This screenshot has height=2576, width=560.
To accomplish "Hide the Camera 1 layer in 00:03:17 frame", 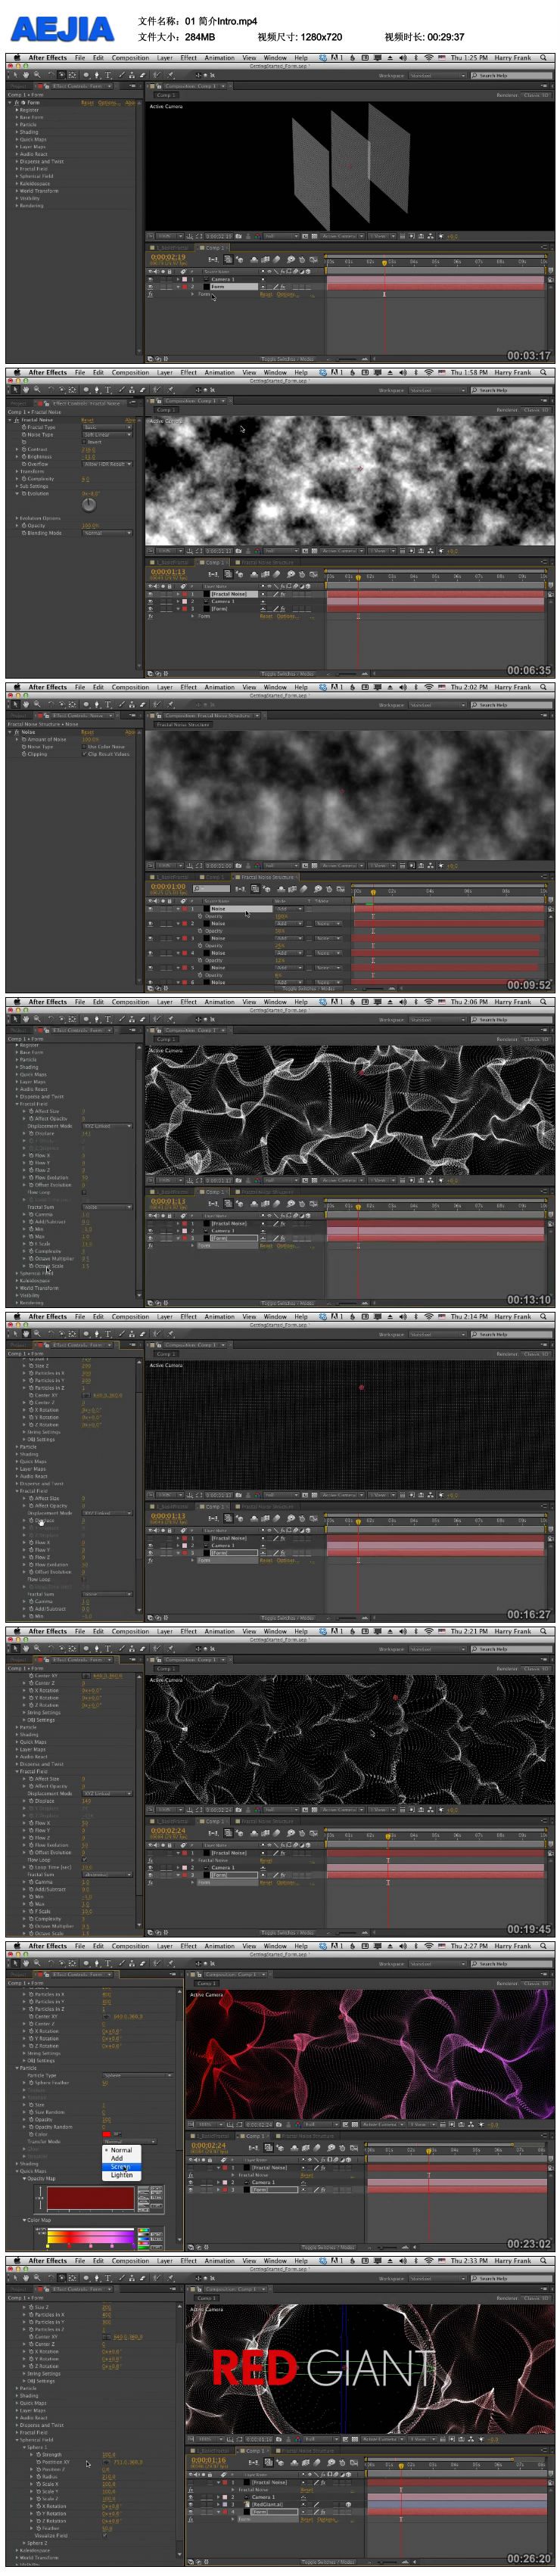I will 151,279.
